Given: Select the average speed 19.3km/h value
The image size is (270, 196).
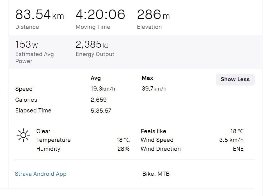Looking at the screenshot, I should coord(103,89).
